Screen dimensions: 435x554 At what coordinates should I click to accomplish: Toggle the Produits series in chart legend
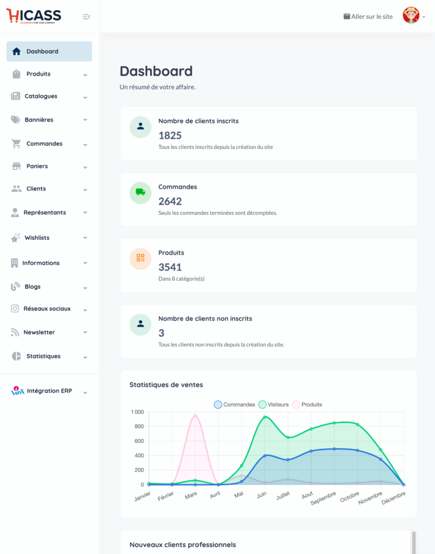[307, 405]
